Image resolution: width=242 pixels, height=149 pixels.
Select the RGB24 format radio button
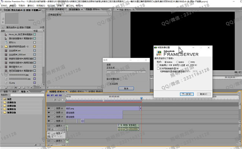pos(166,62)
